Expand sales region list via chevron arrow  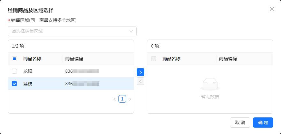pyautogui.click(x=131, y=31)
